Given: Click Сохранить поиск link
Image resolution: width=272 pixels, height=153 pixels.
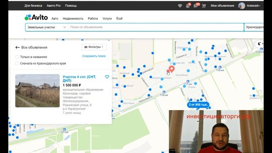Looking at the screenshot, I should click(x=94, y=56).
